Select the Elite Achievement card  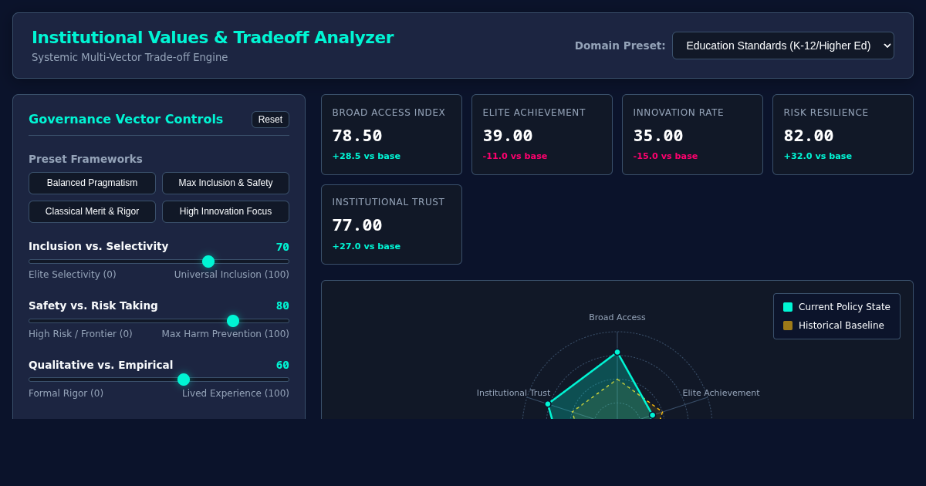(542, 135)
